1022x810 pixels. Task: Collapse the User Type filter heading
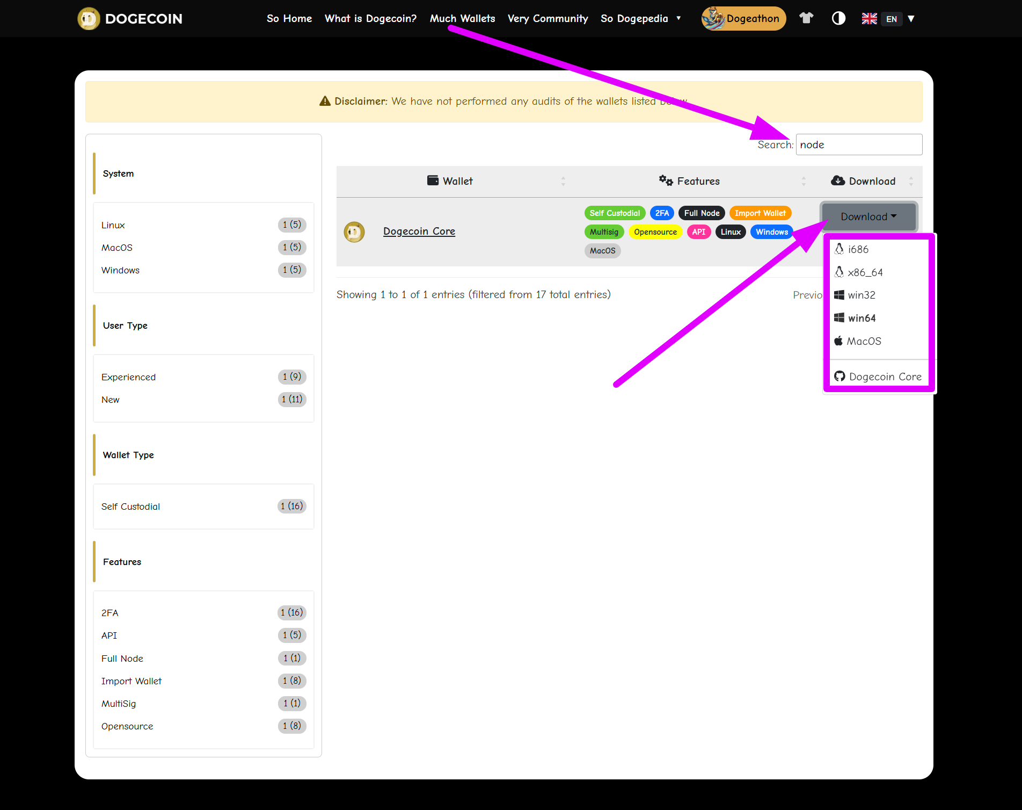[x=125, y=326]
